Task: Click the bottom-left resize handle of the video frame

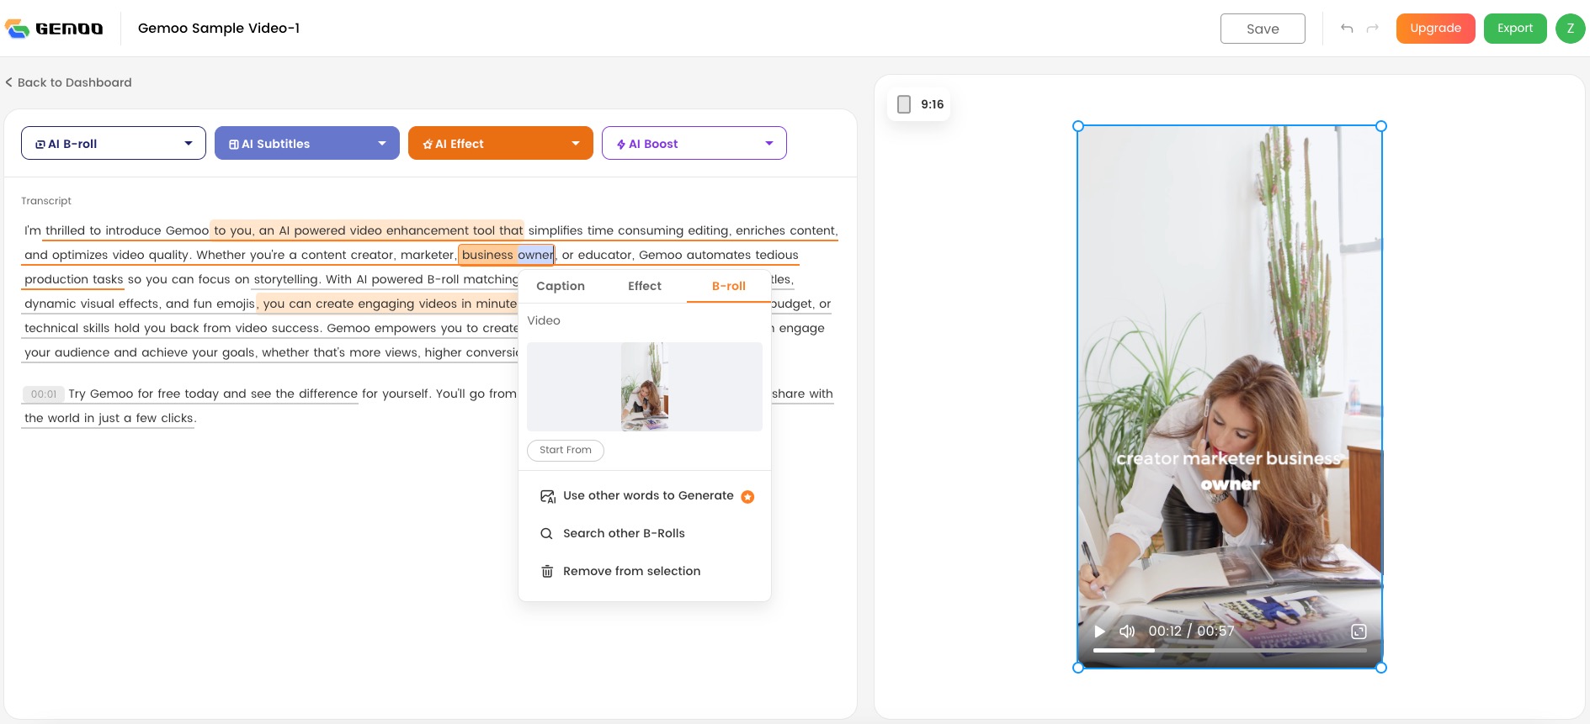Action: (1078, 668)
